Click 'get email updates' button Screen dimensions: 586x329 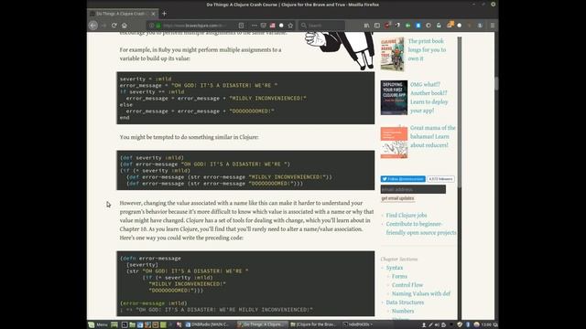(397, 198)
